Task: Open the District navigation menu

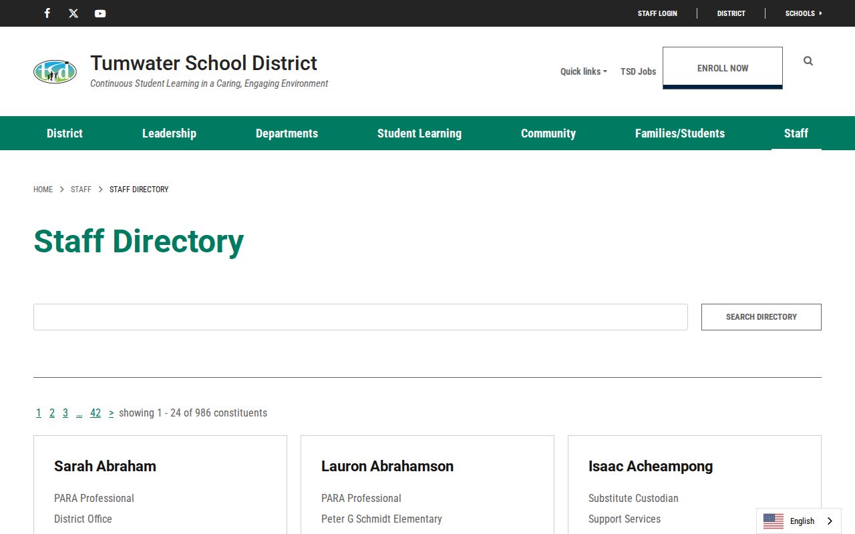Action: (x=65, y=133)
